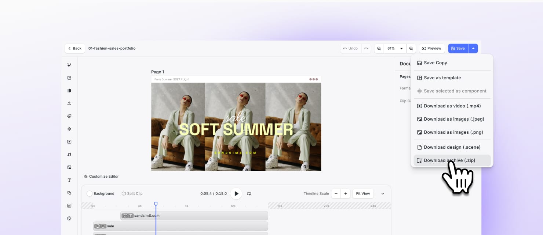This screenshot has width=543, height=235.
Task: Click the 01-fashion-sales-portfolio file name
Action: pyautogui.click(x=112, y=48)
